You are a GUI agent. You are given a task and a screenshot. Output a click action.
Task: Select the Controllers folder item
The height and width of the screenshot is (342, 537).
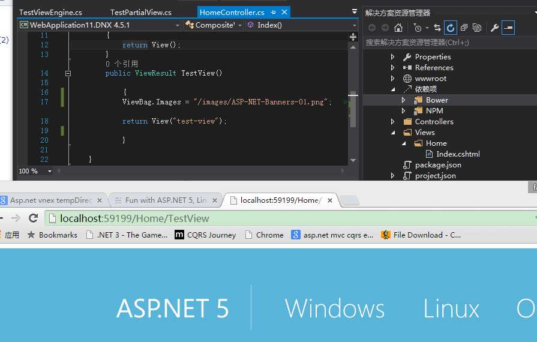point(434,122)
